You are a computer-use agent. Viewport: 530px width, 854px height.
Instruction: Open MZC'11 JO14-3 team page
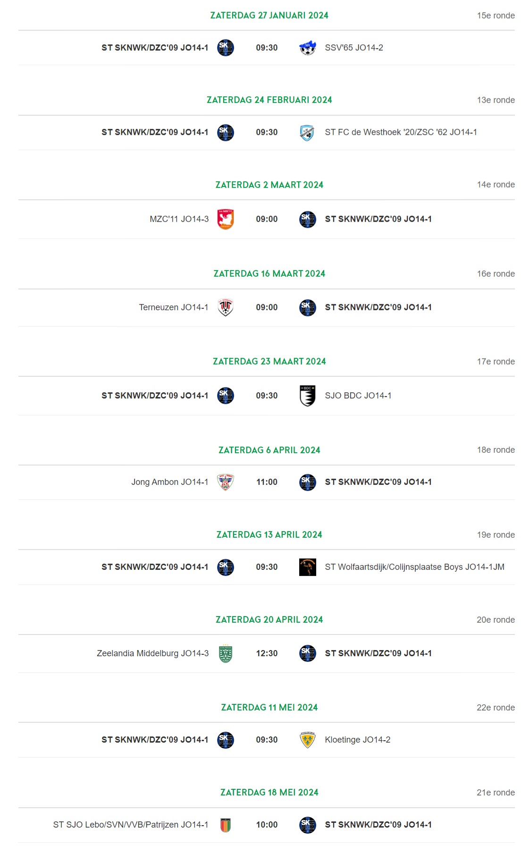click(179, 219)
